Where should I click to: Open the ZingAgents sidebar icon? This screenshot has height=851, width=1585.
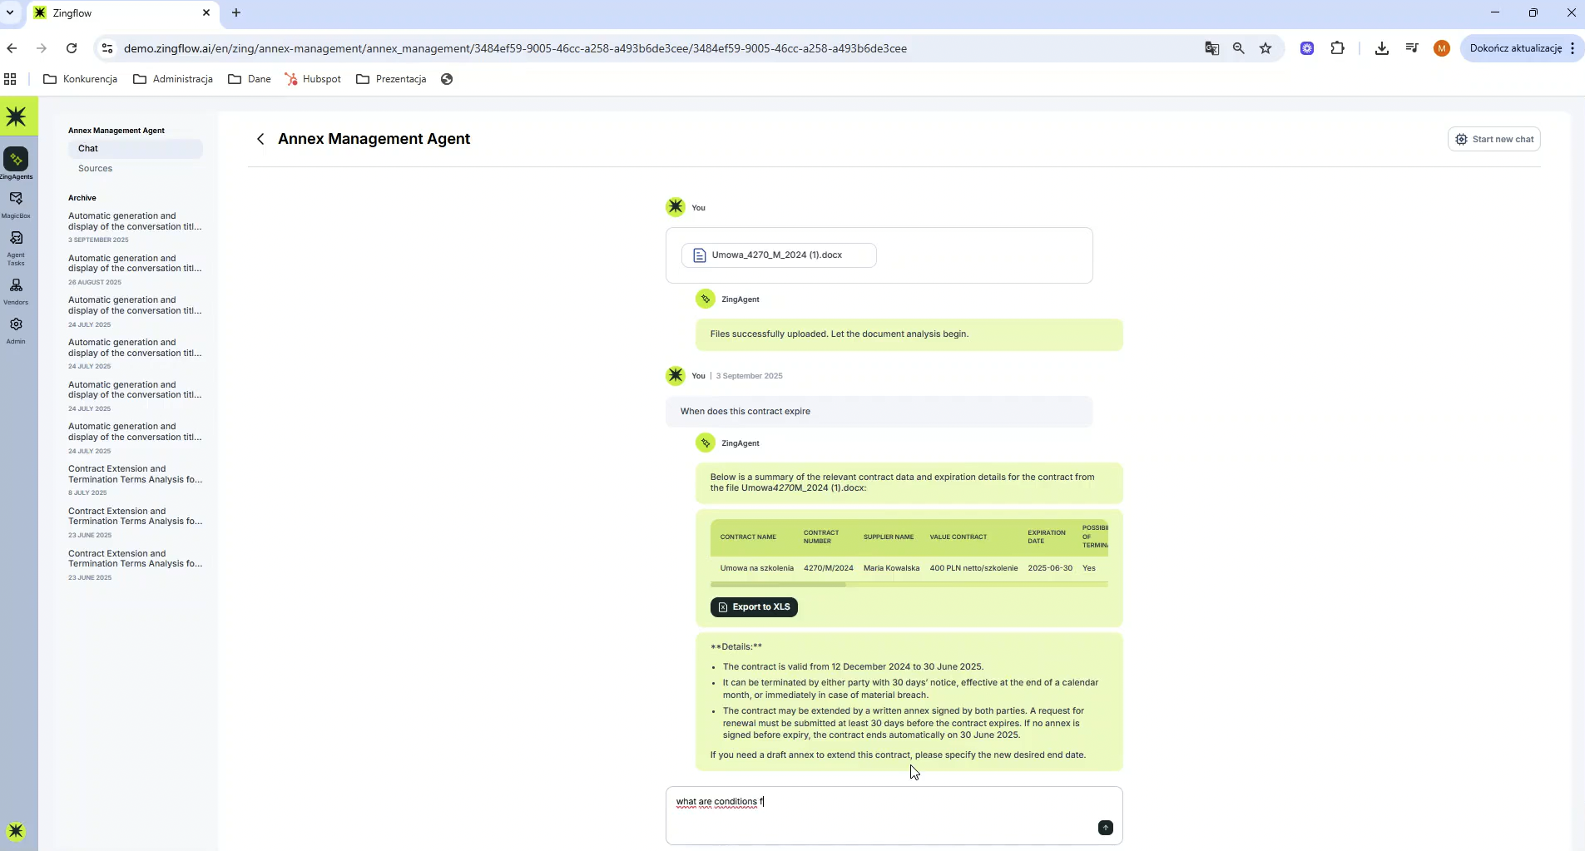pos(16,160)
